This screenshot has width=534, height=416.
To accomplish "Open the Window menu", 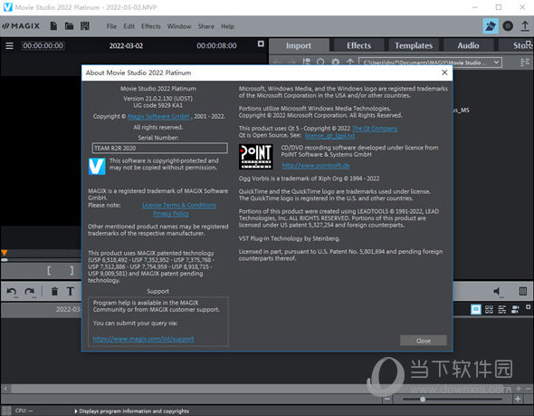I will pyautogui.click(x=179, y=26).
